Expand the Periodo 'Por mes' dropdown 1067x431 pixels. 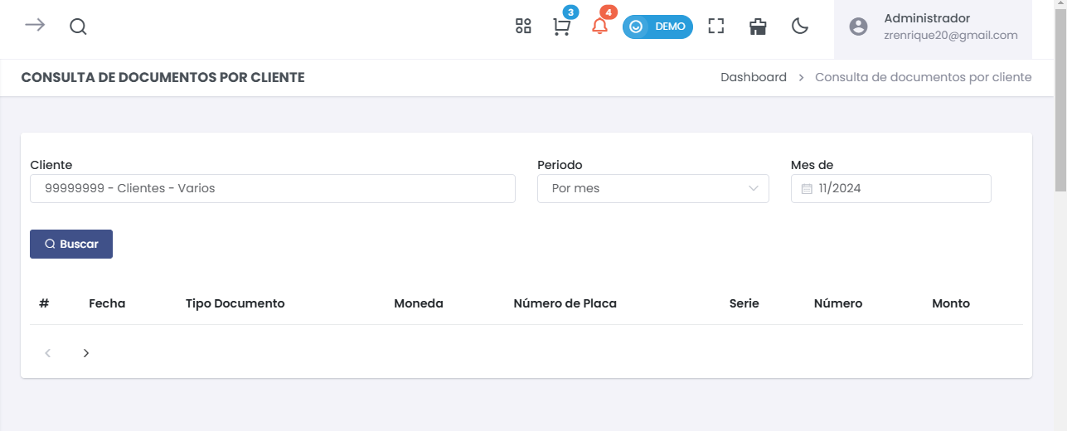coord(653,188)
